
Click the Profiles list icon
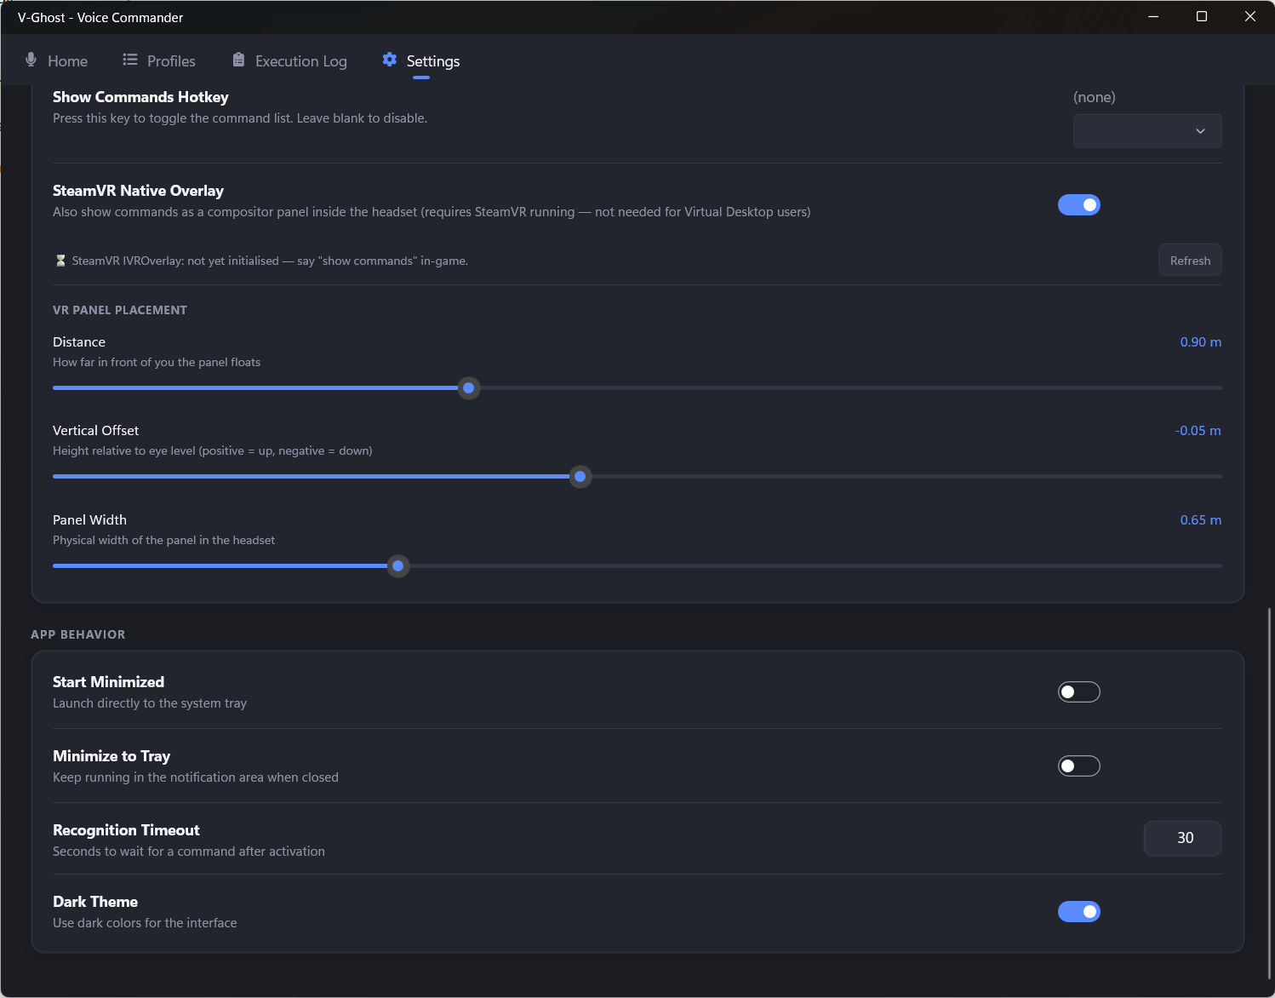130,60
